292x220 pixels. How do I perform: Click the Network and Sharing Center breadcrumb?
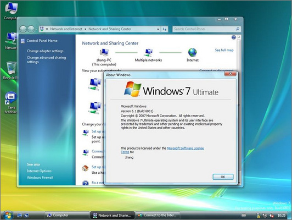click(x=110, y=29)
